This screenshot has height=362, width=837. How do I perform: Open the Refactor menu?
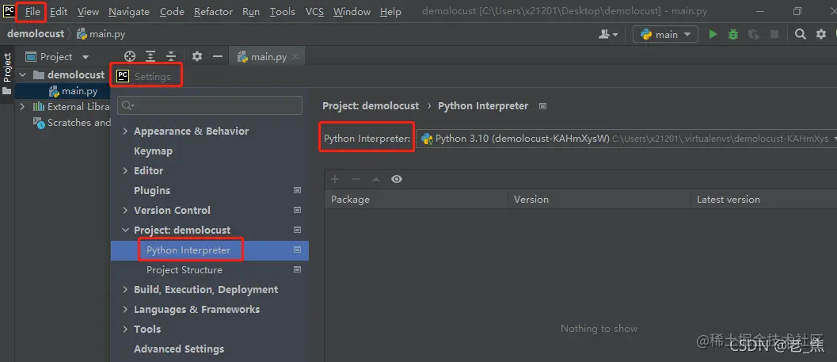[x=213, y=11]
